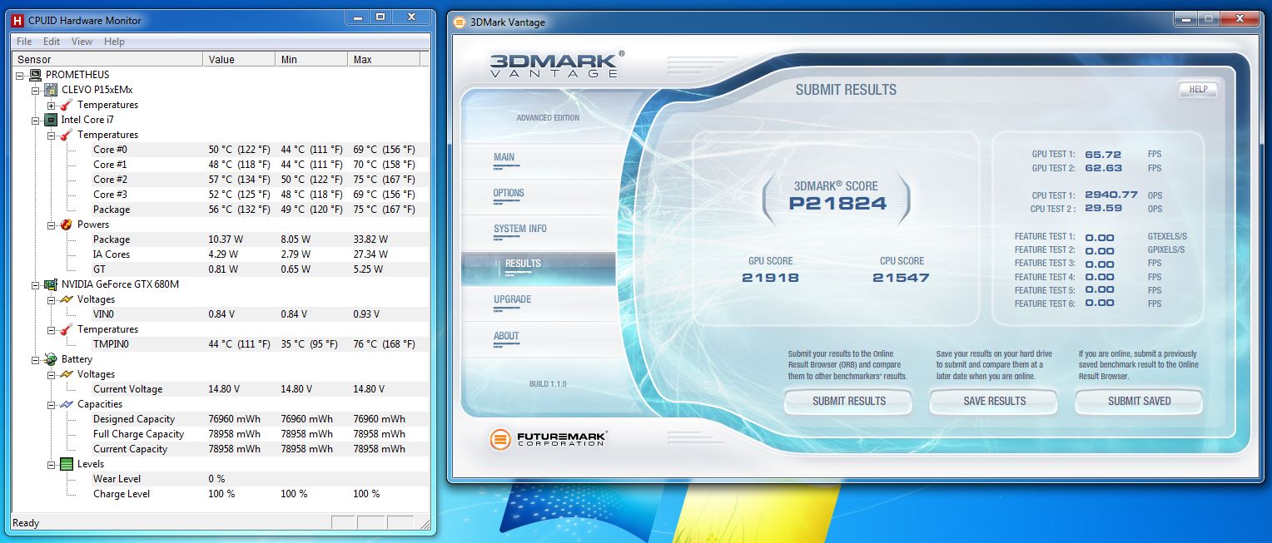Click the SUBMIT SAVED button

(x=1140, y=401)
